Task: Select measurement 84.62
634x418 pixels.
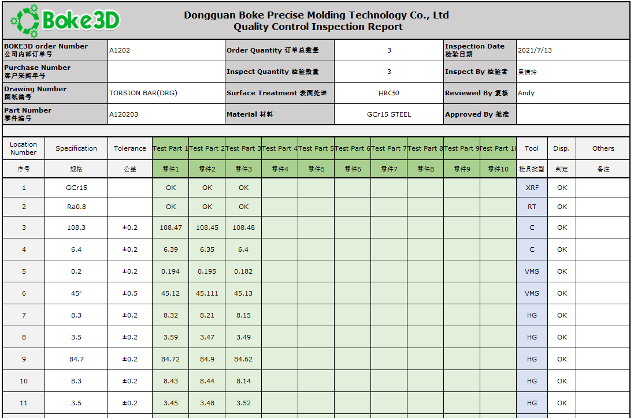Action: [x=243, y=359]
